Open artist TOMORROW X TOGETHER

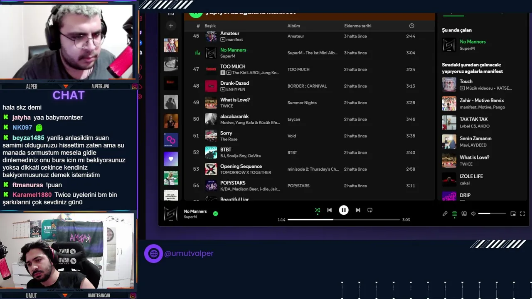tap(246, 172)
